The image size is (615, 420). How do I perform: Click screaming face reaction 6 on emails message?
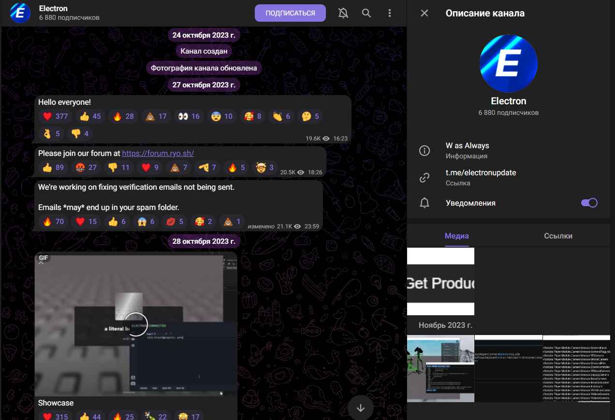pyautogui.click(x=146, y=222)
